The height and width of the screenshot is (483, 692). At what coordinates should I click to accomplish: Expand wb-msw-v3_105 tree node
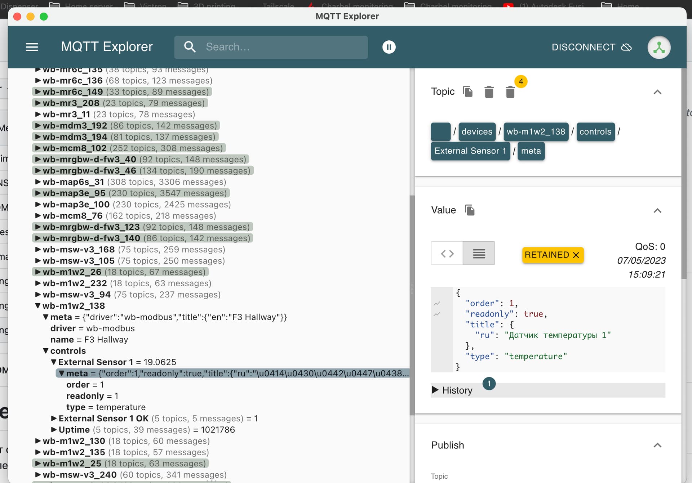tap(37, 261)
